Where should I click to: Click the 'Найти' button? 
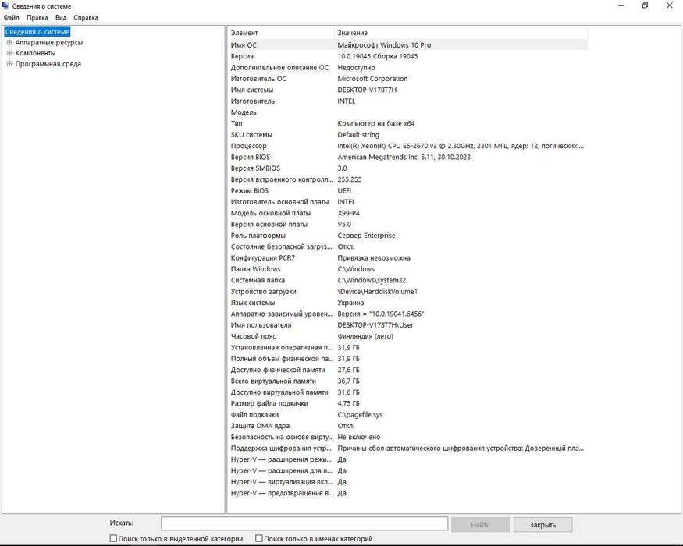pyautogui.click(x=481, y=525)
